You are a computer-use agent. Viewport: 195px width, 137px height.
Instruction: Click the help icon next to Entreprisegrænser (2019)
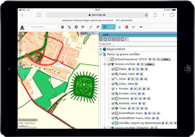[150, 59]
